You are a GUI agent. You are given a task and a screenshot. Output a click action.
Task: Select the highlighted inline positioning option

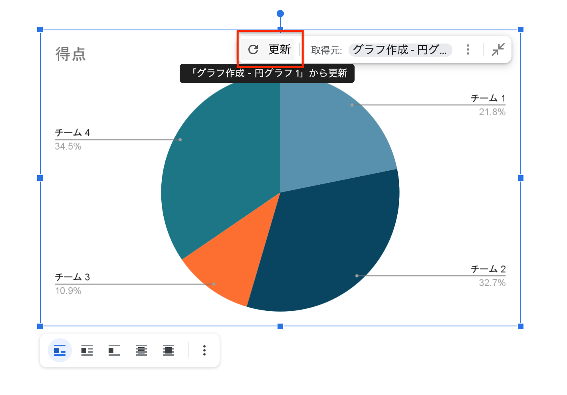[x=59, y=350]
